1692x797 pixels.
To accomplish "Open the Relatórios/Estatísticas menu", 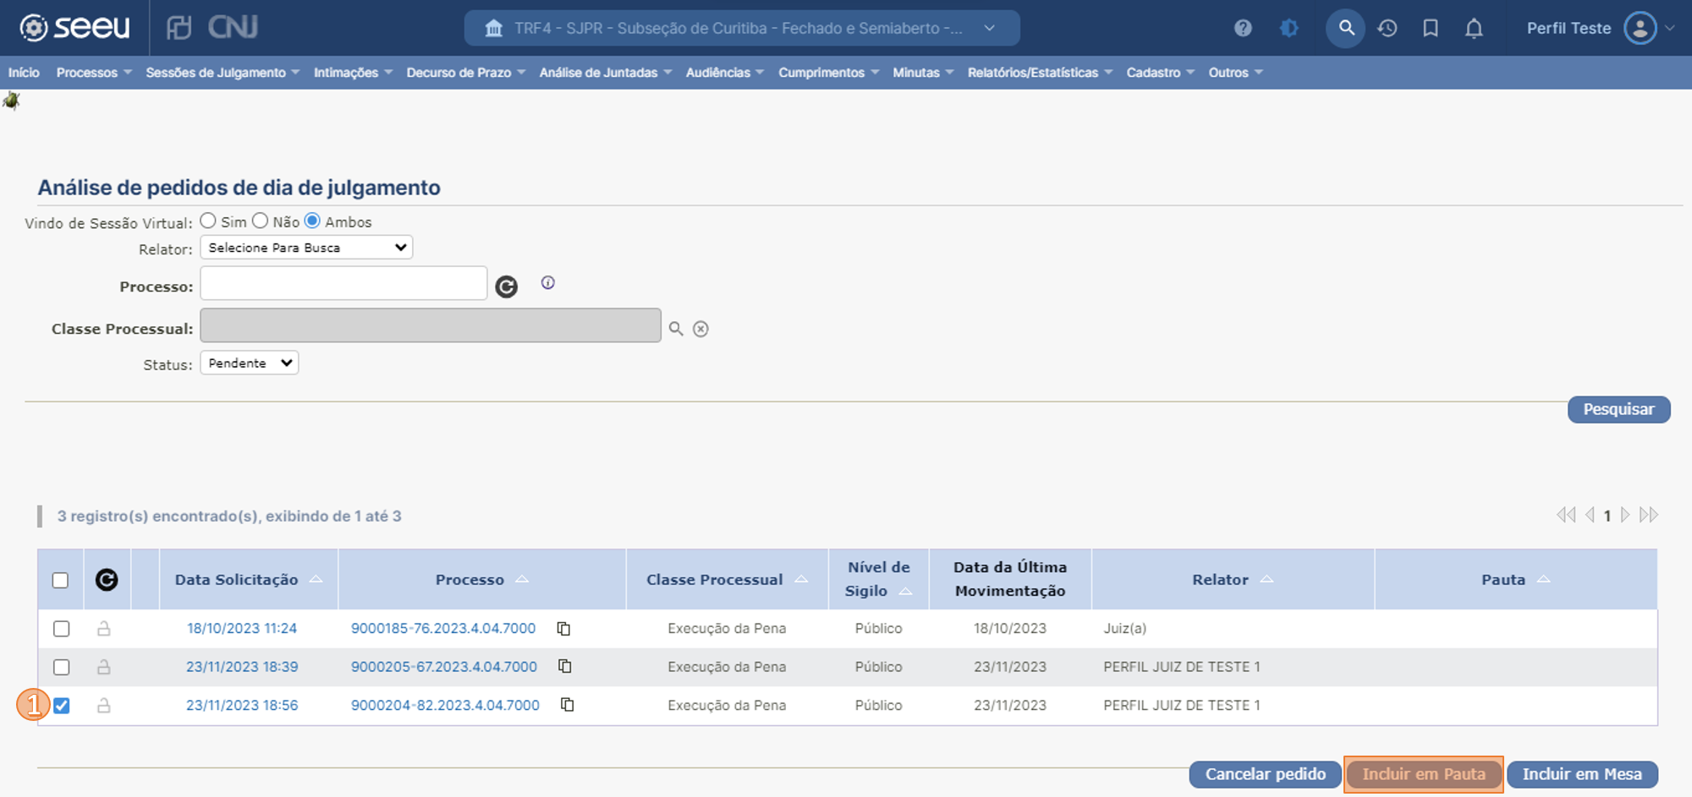I will click(1040, 73).
